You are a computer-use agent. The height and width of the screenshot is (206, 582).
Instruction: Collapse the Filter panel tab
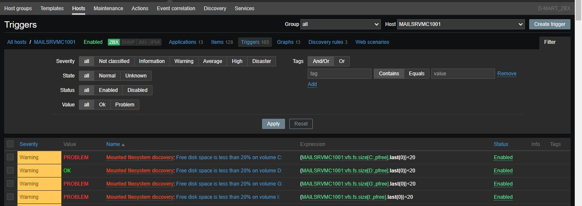550,42
